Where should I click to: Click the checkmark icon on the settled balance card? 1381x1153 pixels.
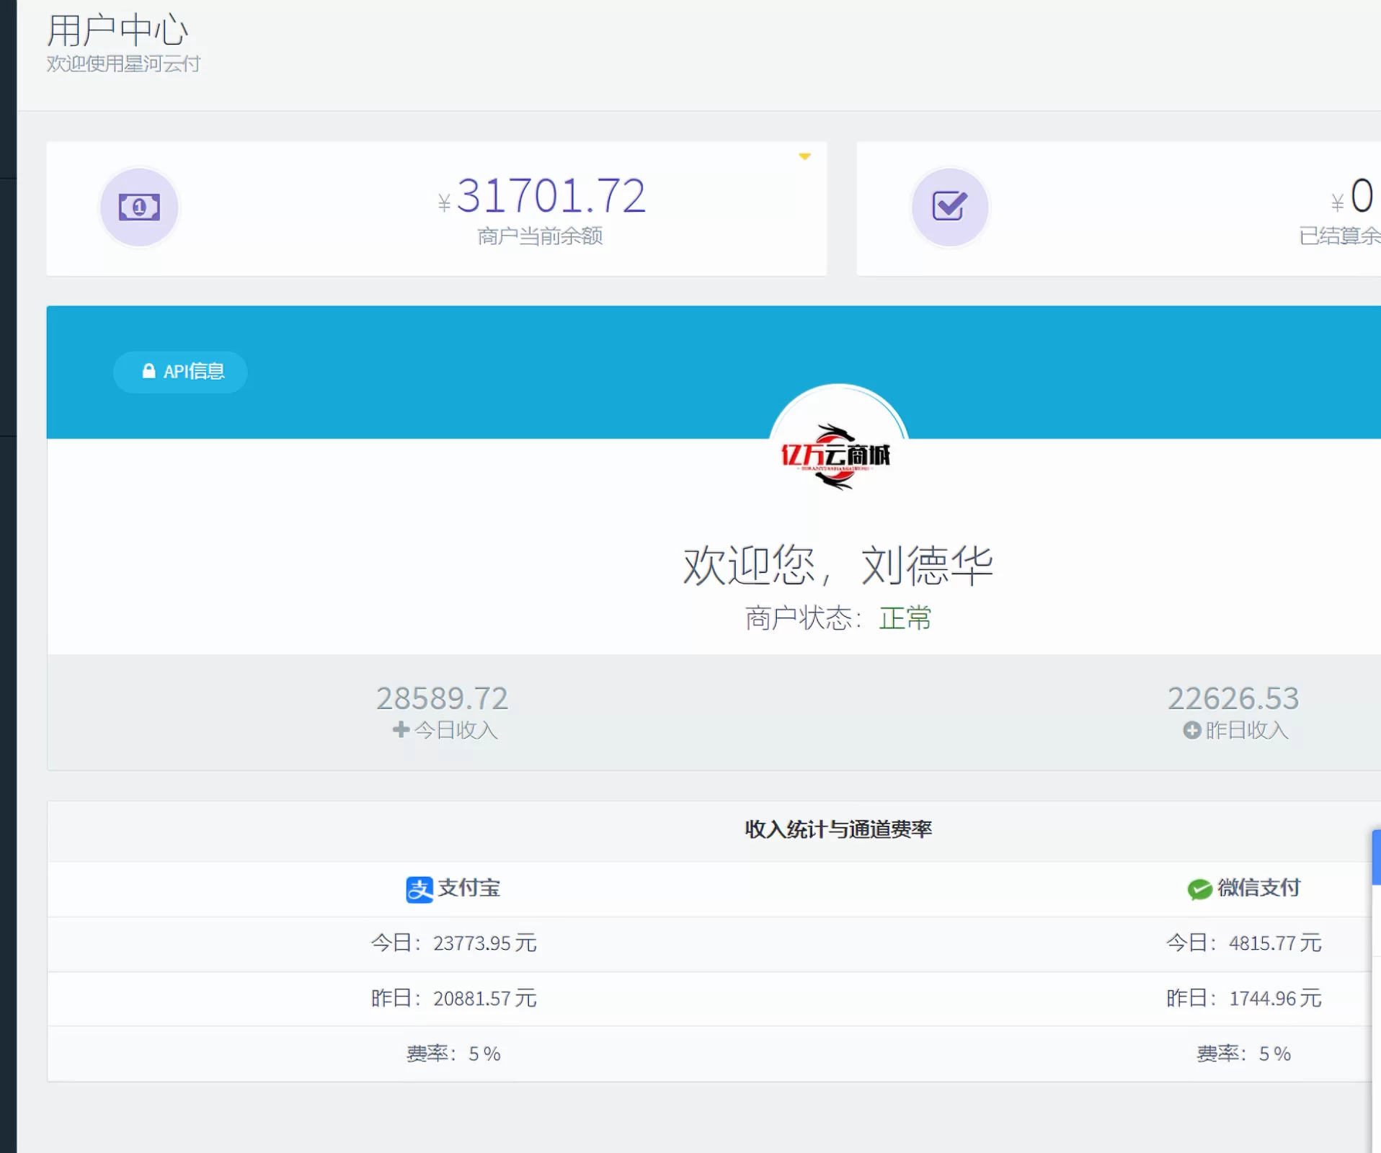coord(950,207)
